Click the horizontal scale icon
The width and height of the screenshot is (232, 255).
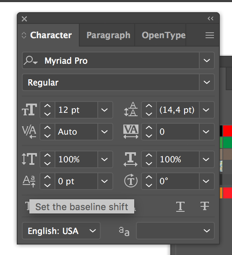pos(130,159)
